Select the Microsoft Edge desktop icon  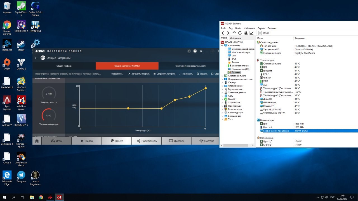point(7,178)
